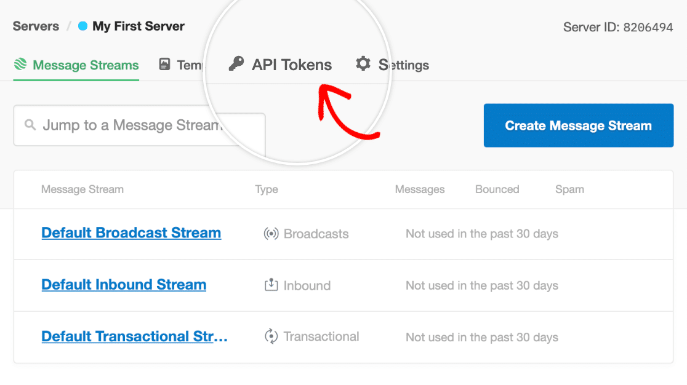Select the Server ID 8206494 text
Screen dimensions: 687x385
[618, 27]
